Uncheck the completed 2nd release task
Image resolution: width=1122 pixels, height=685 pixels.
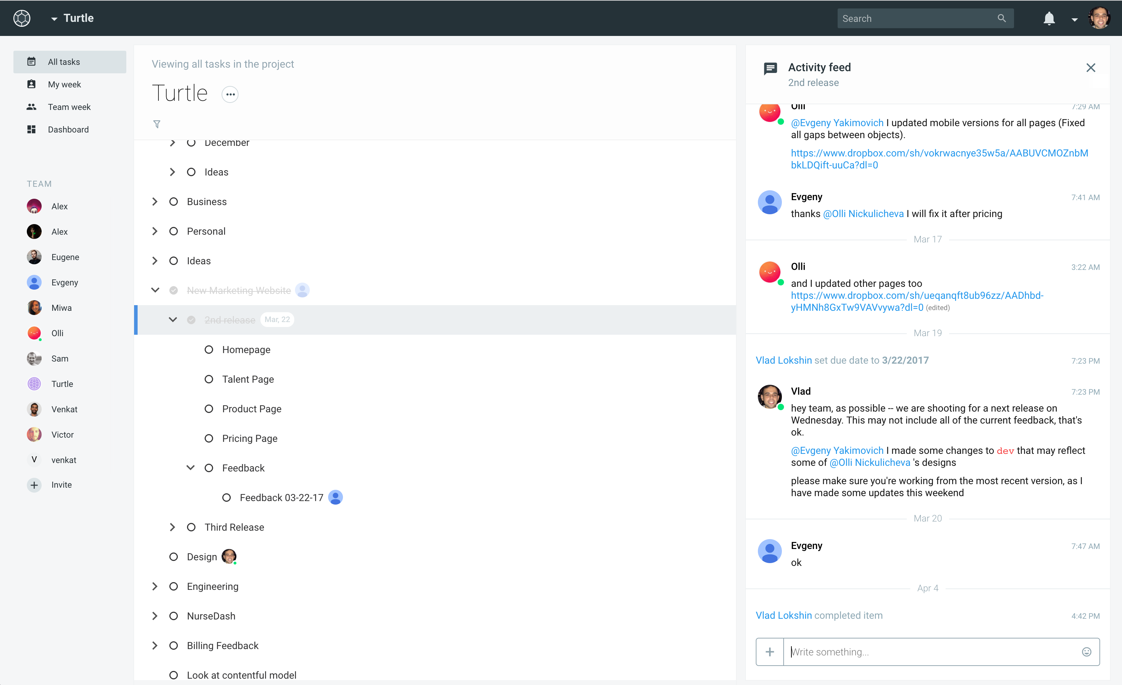(x=191, y=320)
